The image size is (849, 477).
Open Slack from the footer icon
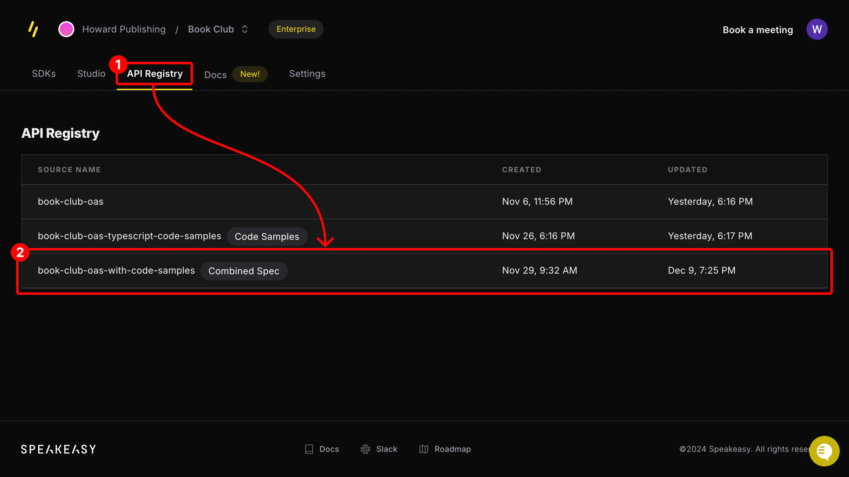pyautogui.click(x=365, y=449)
